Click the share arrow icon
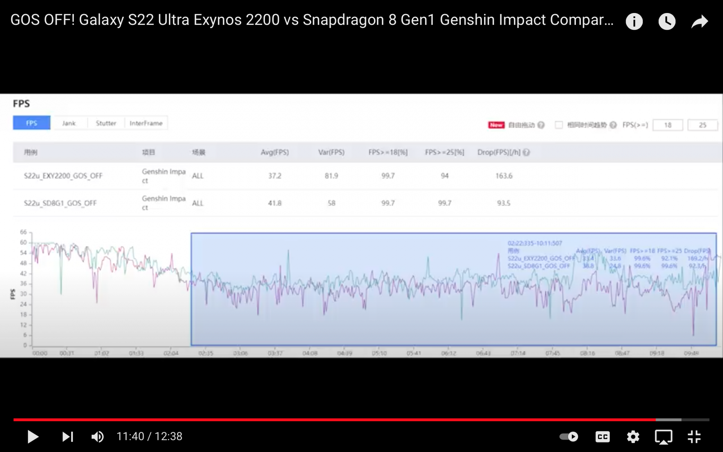 (x=700, y=21)
